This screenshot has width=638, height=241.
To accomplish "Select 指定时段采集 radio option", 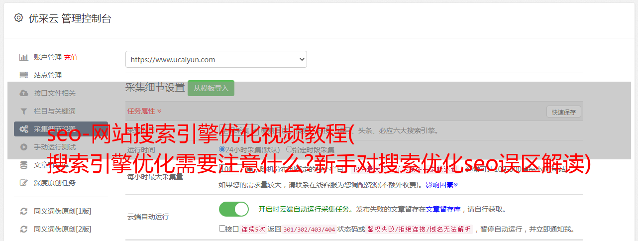I will click(289, 149).
